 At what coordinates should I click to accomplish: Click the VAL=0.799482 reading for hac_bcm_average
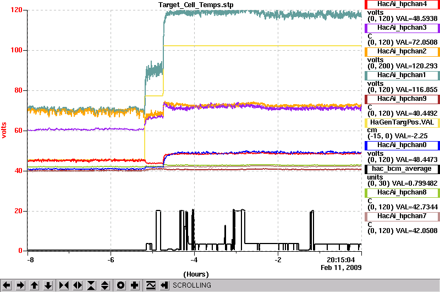point(415,183)
